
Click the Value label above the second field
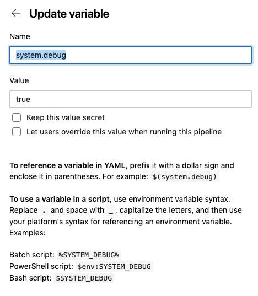[x=19, y=80]
